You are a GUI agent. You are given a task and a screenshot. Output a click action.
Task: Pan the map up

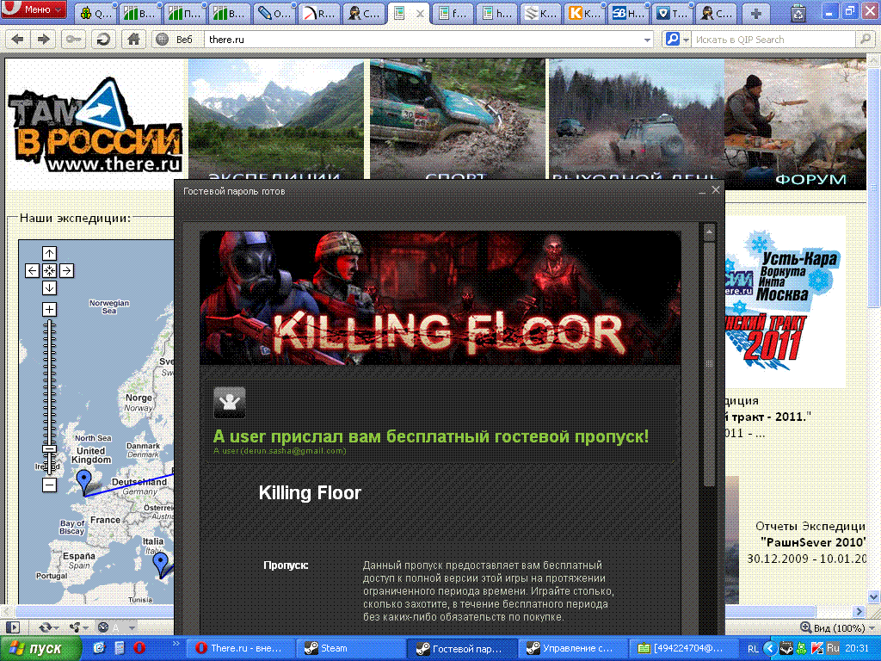[49, 254]
